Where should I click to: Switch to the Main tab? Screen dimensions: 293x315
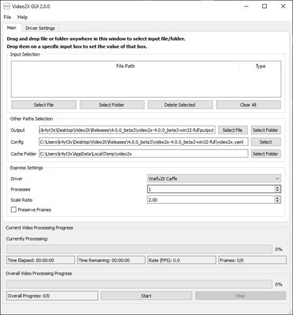12,27
